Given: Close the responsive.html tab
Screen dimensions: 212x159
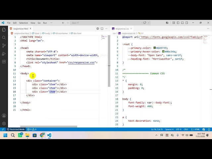Looking at the screenshot, I should 30,29.
